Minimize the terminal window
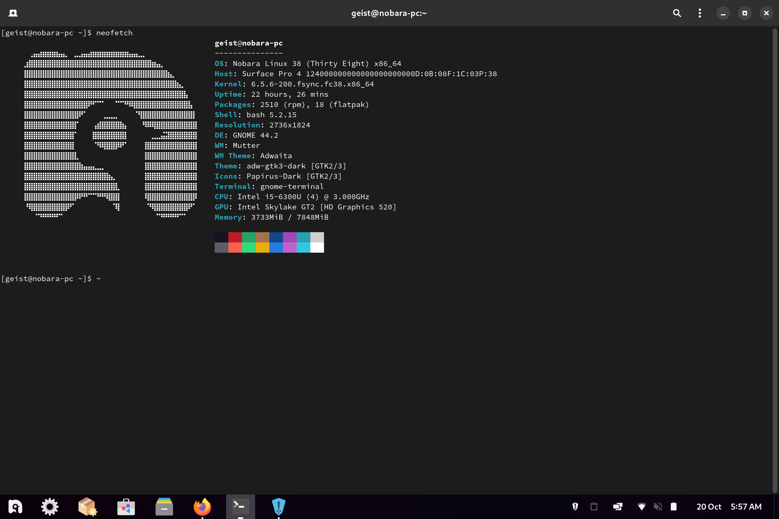The image size is (779, 519). tap(723, 13)
